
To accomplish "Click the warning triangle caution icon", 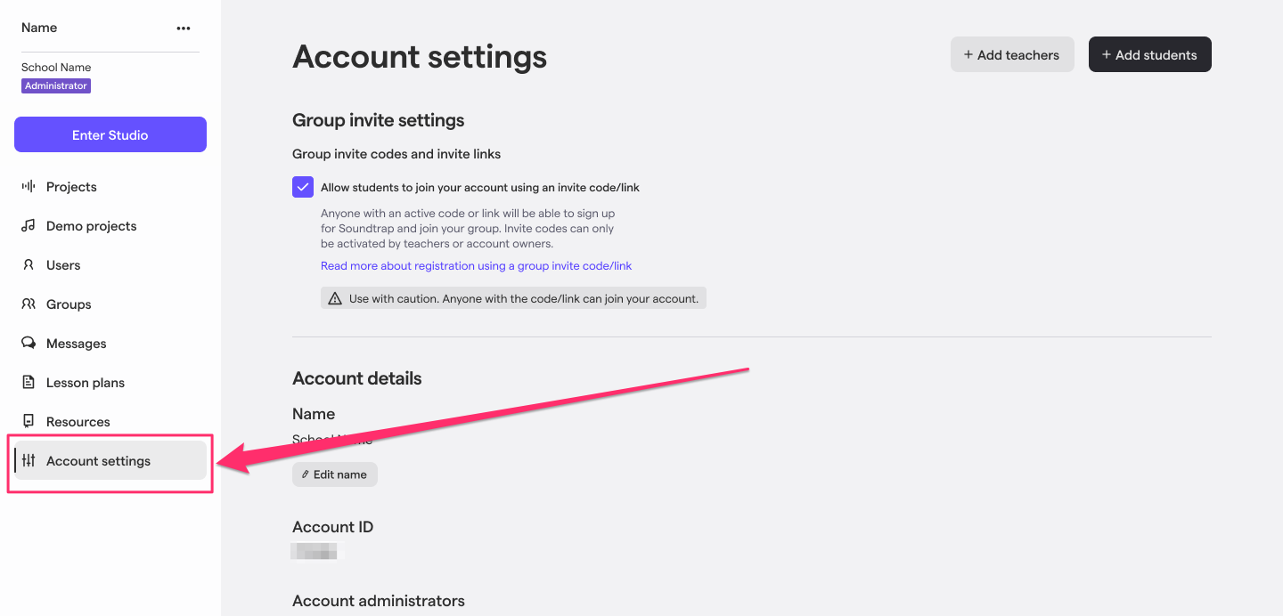I will pyautogui.click(x=335, y=299).
